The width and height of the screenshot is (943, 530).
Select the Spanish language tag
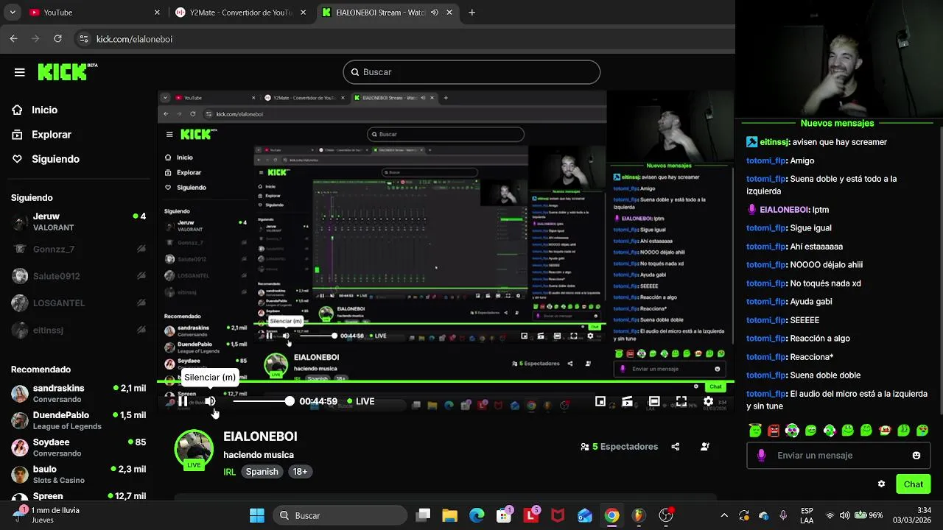(262, 472)
